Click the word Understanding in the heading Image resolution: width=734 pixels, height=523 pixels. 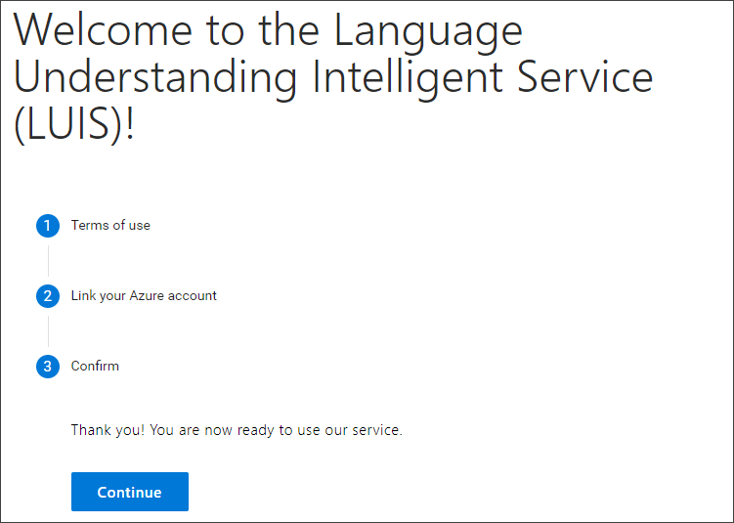(x=154, y=77)
